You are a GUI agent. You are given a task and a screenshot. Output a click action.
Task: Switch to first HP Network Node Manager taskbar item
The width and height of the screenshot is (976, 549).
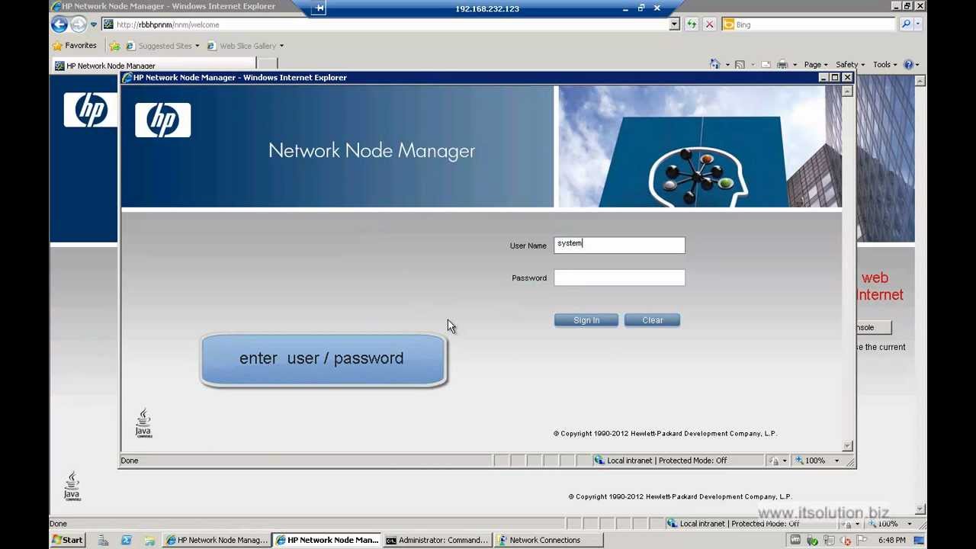(217, 541)
